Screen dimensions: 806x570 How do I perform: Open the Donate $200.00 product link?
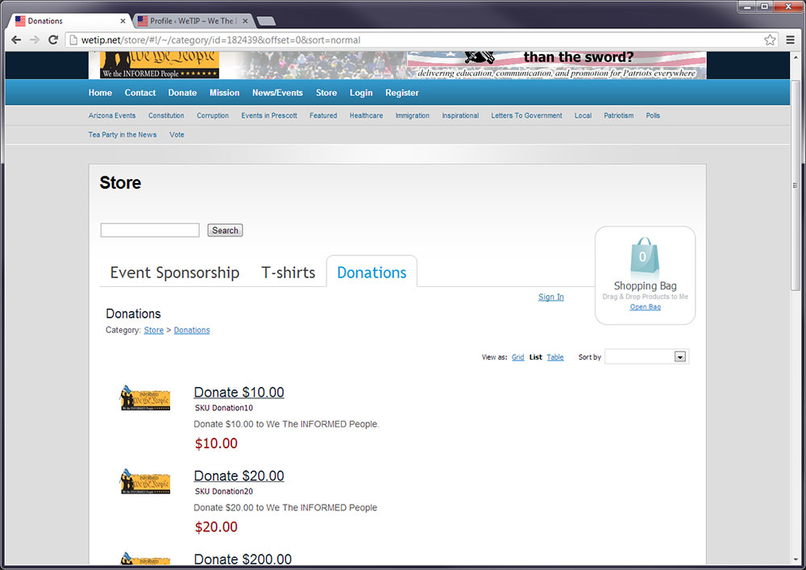click(243, 560)
